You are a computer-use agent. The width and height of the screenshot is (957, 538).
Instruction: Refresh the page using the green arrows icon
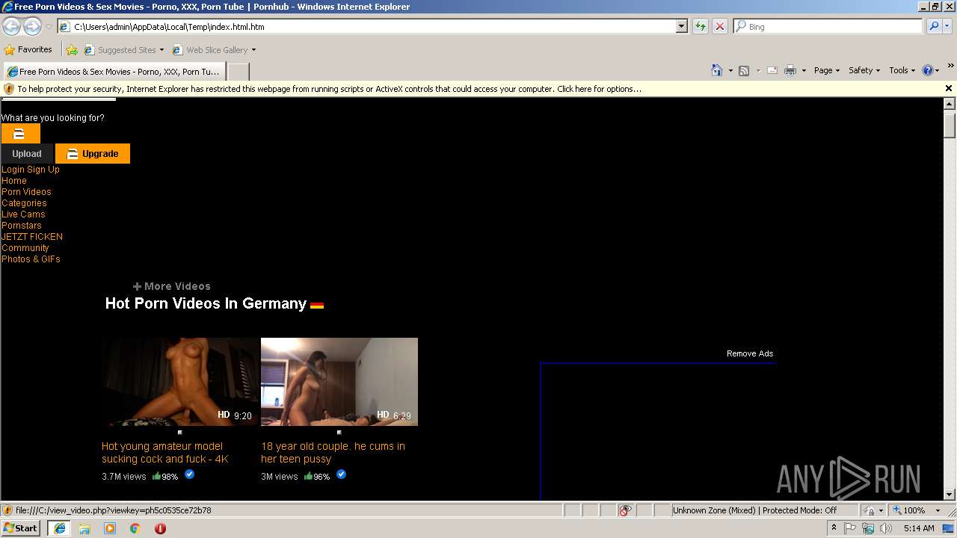pyautogui.click(x=701, y=26)
